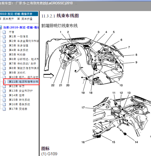Image resolution: width=151 pixels, height=156 pixels.
Task: Click page icon for 第9章 发动机
Action: pyautogui.click(x=4, y=73)
